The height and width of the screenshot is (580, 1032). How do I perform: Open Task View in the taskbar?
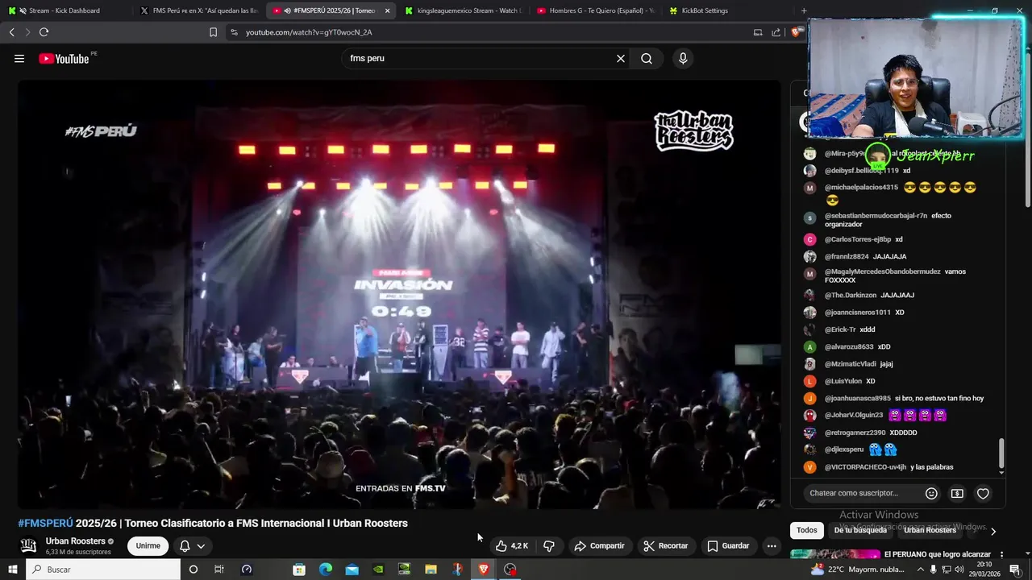point(218,570)
